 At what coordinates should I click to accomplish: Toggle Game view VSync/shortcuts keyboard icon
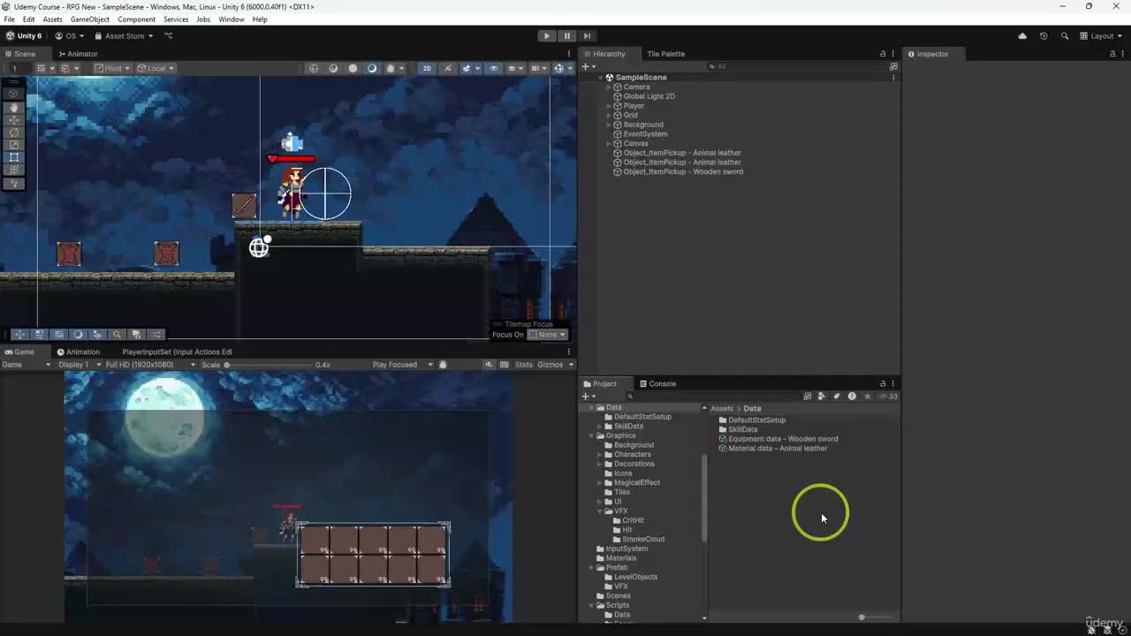pyautogui.click(x=505, y=365)
